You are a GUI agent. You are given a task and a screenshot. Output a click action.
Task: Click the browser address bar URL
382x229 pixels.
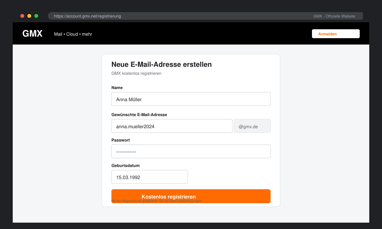[88, 16]
